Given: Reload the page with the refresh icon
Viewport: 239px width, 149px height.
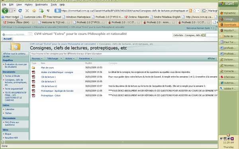Looking at the screenshot, I should (20, 11).
